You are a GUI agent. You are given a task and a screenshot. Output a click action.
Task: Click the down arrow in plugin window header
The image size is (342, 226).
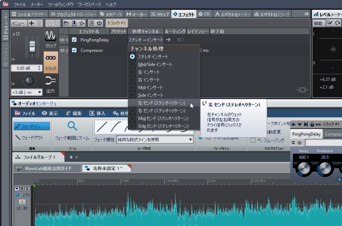300,124
